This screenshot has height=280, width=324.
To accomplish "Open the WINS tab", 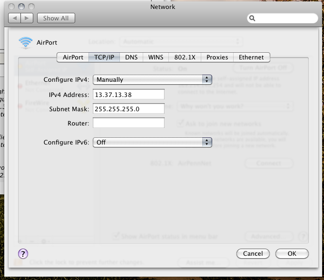I will point(156,57).
